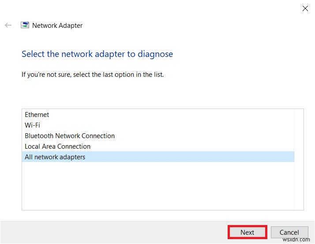Click the 'If you're not sure' instruction text
Image resolution: width=315 pixels, height=244 pixels.
tap(93, 75)
